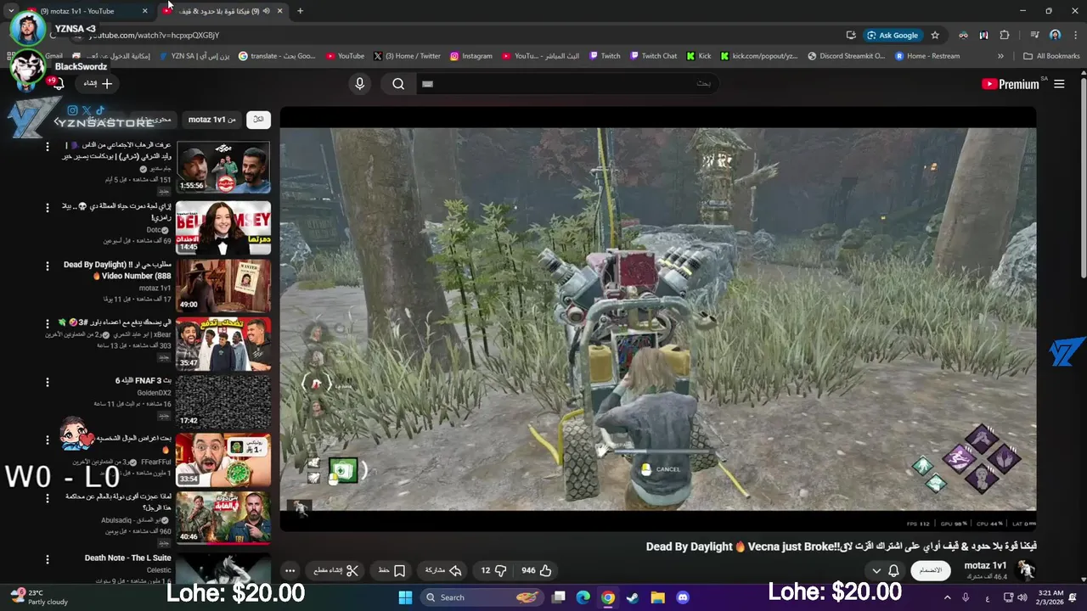Image resolution: width=1087 pixels, height=611 pixels.
Task: Open the translate bookmark
Action: tap(277, 56)
